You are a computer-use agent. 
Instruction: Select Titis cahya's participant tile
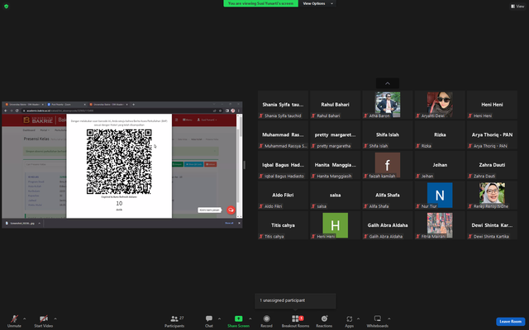tap(283, 225)
